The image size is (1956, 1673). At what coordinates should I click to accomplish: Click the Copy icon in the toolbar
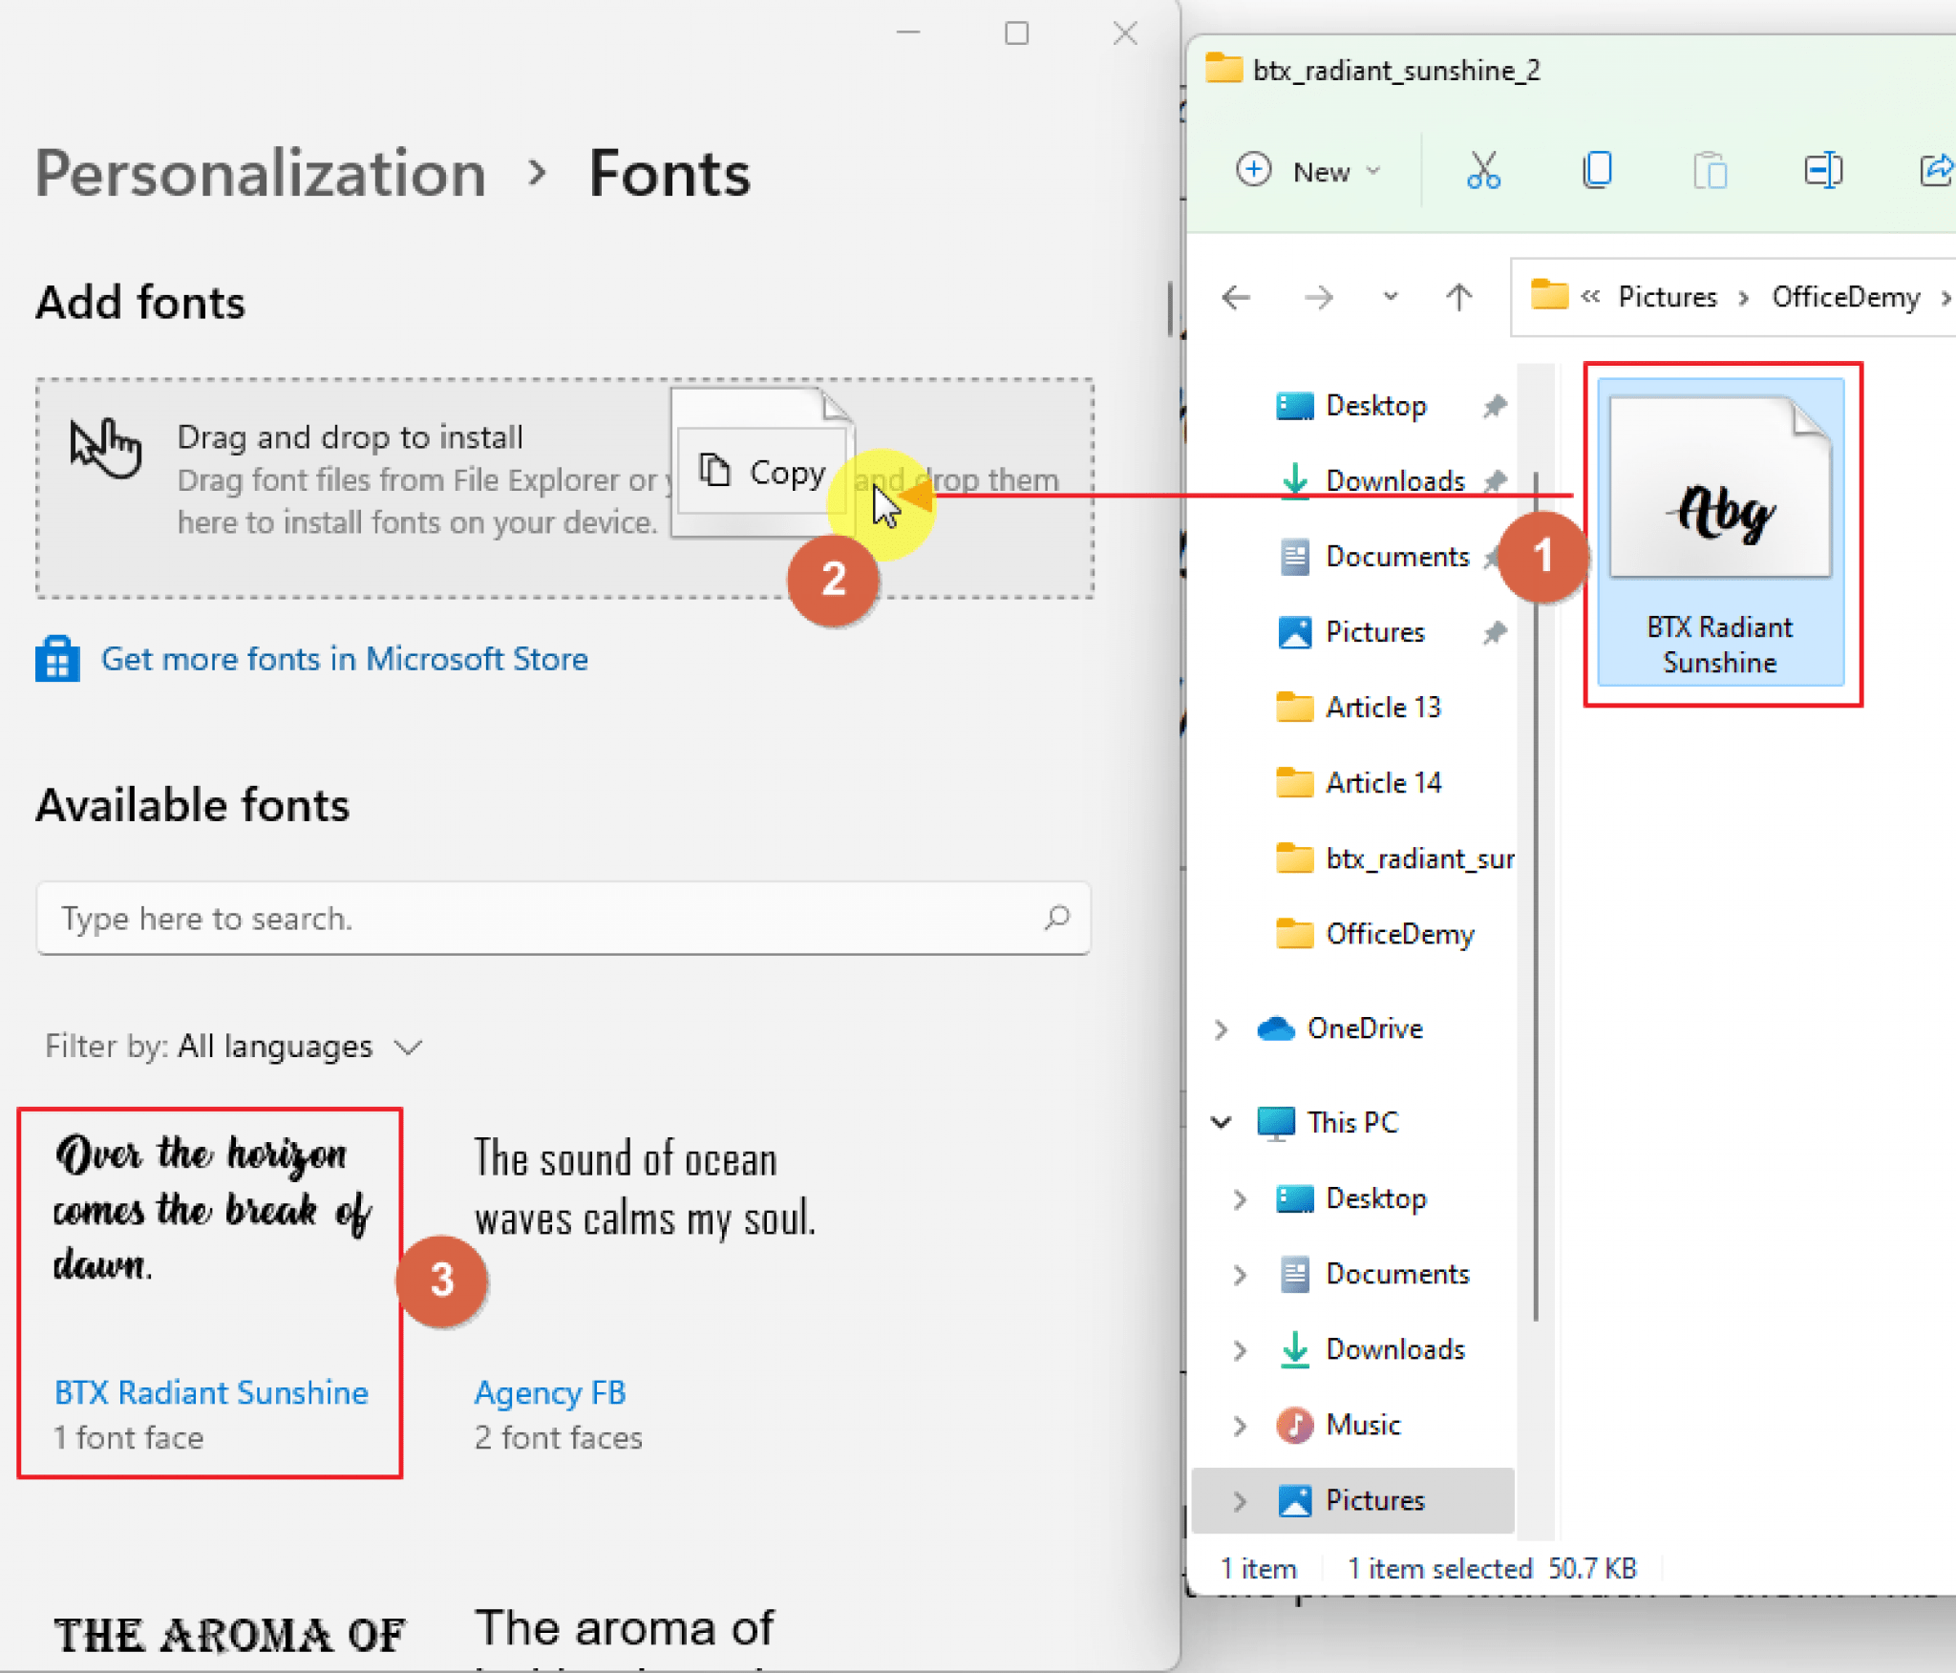tap(1597, 170)
